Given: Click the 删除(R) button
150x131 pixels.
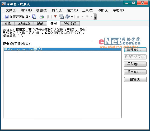Looking at the screenshot, I should 135,79.
